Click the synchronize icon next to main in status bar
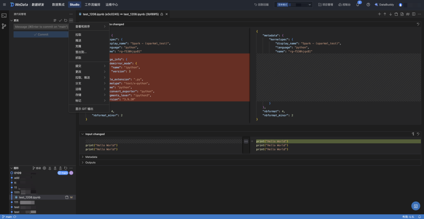424x219 pixels. [x=15, y=217]
